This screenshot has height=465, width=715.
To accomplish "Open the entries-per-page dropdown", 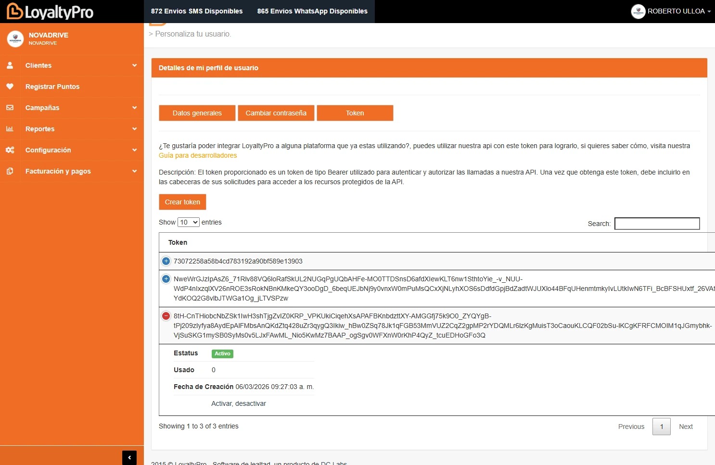I will [x=189, y=222].
